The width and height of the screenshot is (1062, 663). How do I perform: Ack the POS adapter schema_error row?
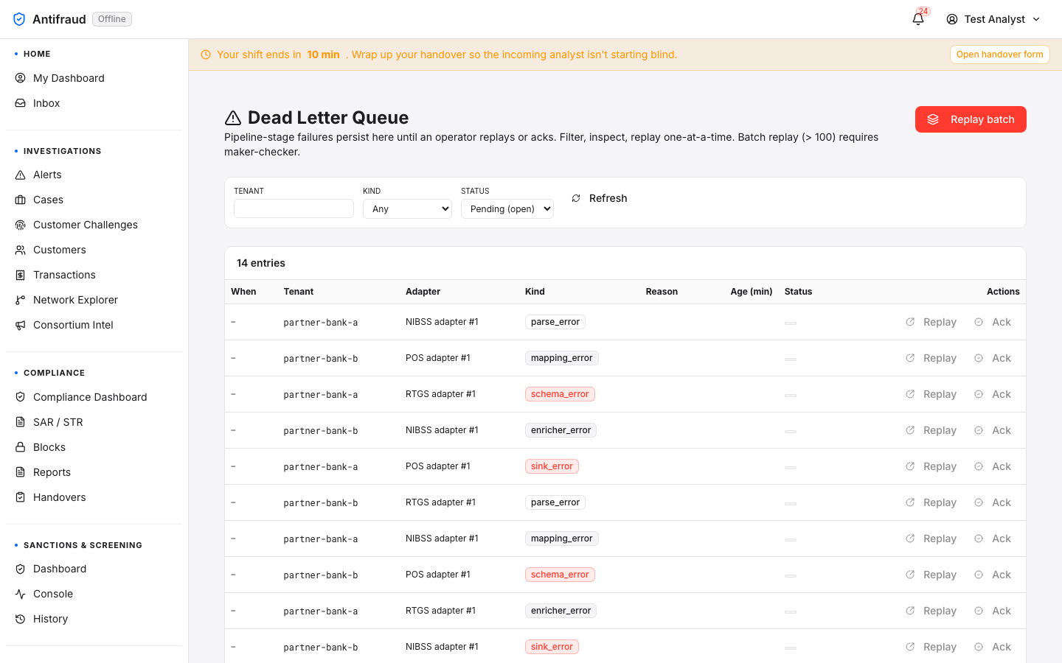[993, 575]
